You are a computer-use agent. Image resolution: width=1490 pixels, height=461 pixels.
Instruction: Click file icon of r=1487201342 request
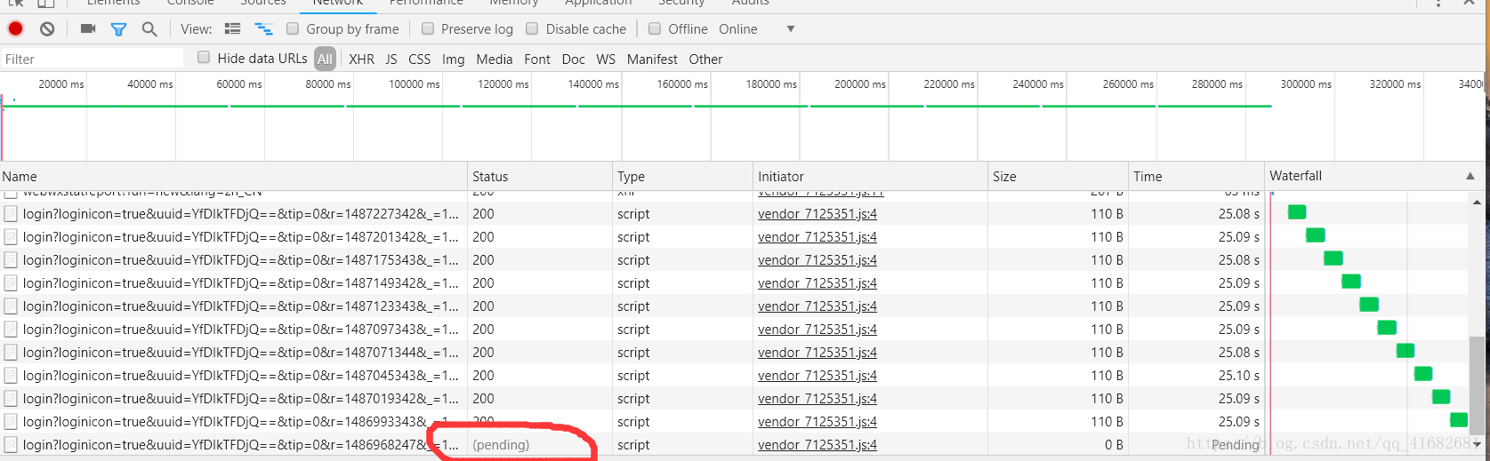point(11,237)
